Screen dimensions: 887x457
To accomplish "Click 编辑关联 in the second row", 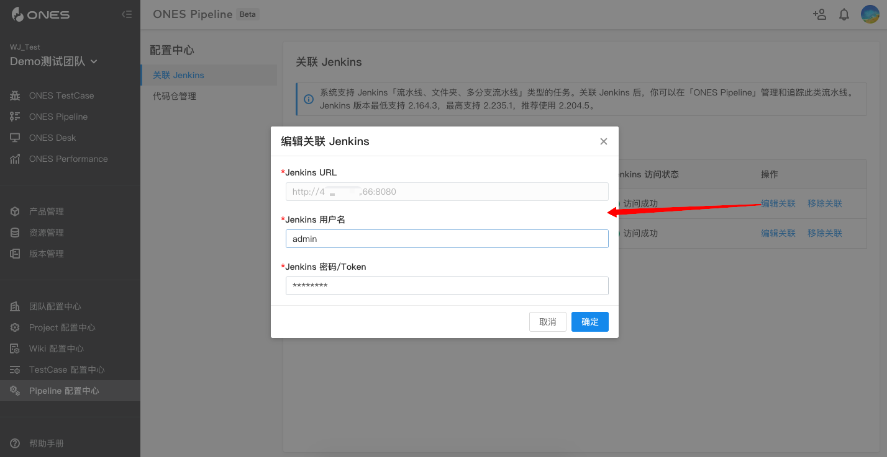I will coord(778,233).
